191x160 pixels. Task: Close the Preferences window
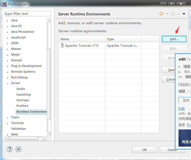pos(181,4)
